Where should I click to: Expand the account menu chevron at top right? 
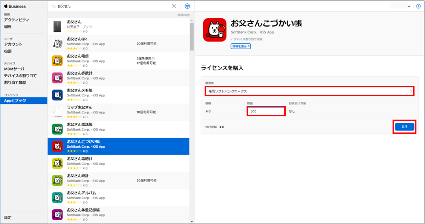[x=410, y=6]
